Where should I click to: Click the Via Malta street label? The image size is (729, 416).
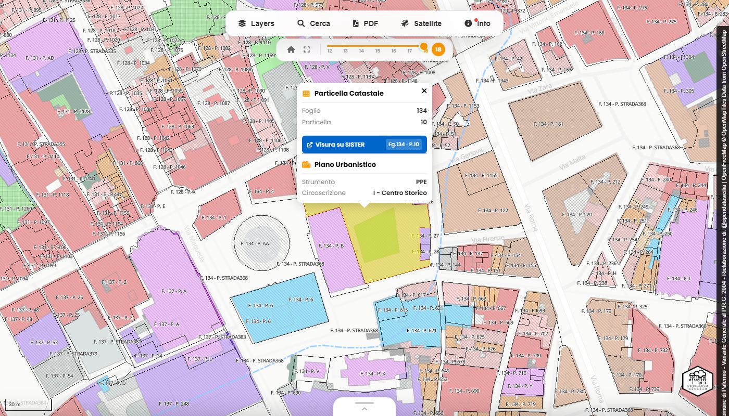click(573, 163)
